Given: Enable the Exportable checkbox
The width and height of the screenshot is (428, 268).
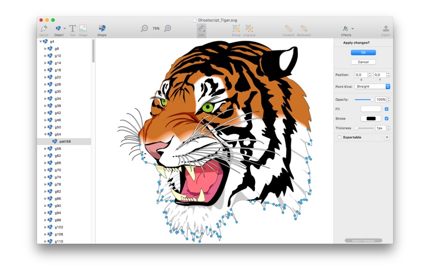Looking at the screenshot, I should tap(339, 137).
